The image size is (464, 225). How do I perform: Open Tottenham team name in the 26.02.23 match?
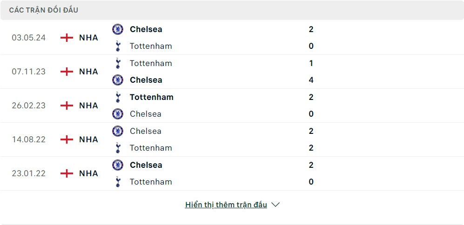(152, 97)
